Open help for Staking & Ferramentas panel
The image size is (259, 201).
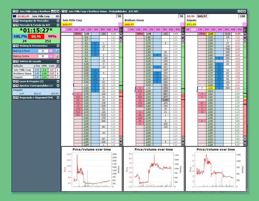click(17, 46)
